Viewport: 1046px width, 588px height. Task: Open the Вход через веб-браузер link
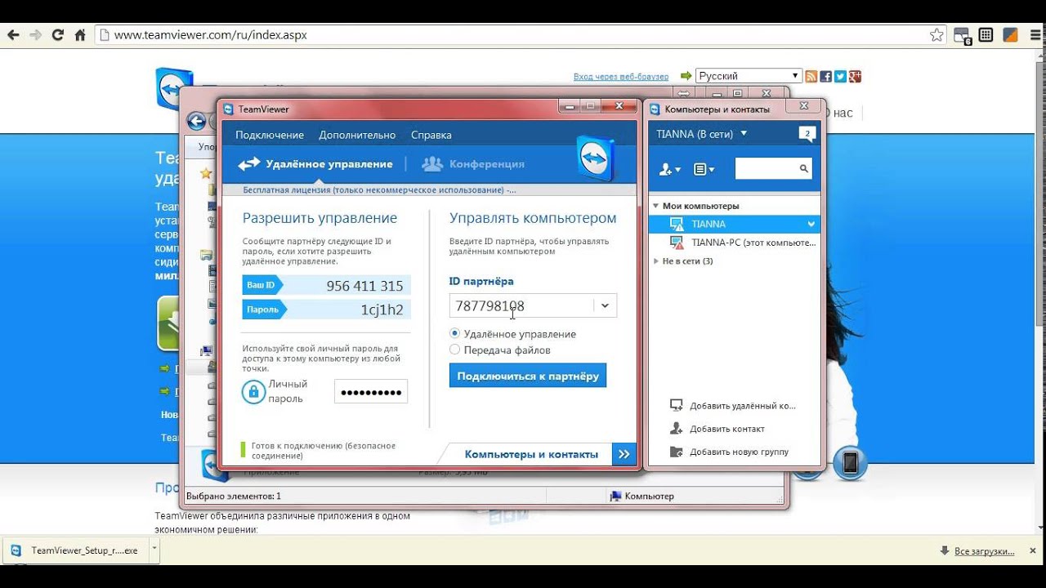click(x=621, y=77)
